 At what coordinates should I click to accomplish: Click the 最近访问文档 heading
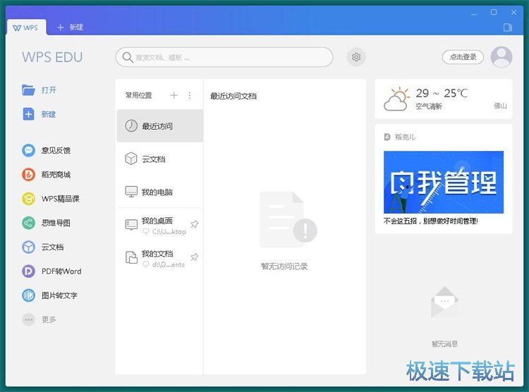233,96
